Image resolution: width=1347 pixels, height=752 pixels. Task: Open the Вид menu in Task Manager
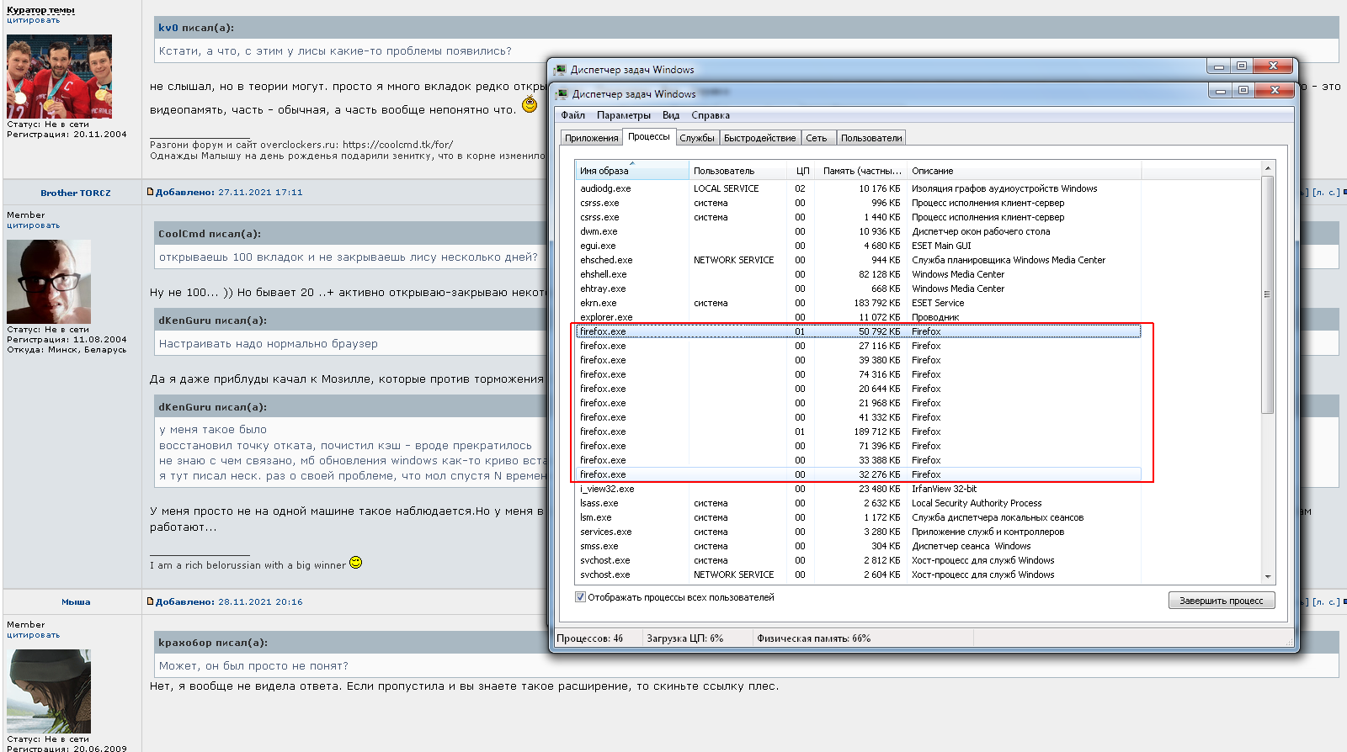point(671,115)
